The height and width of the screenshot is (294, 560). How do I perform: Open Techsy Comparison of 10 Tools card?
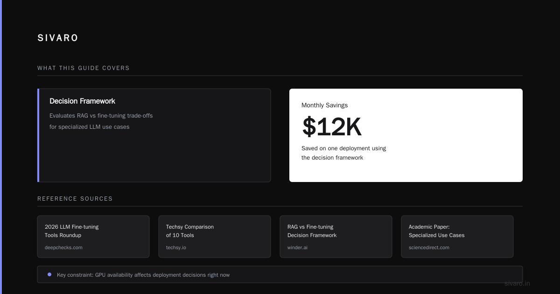coord(215,237)
